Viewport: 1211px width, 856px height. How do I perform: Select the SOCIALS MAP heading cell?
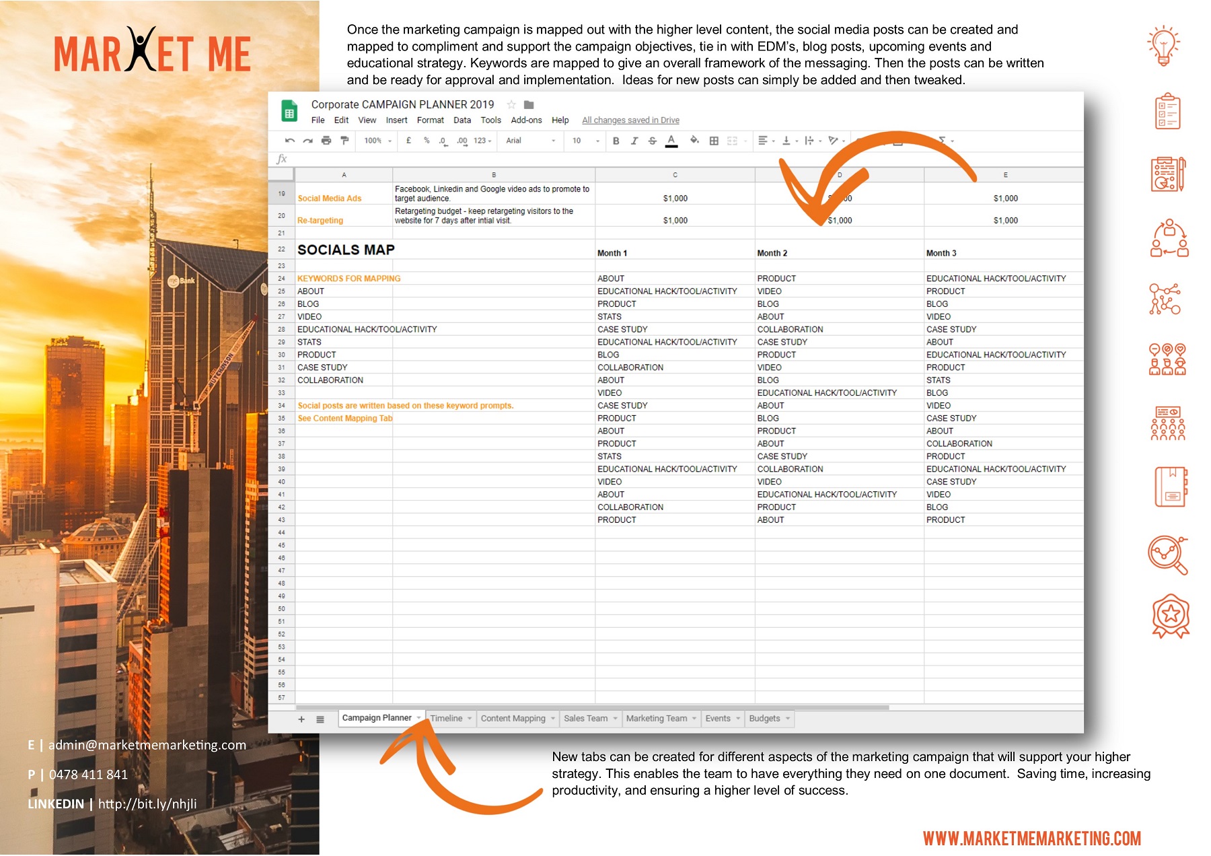coord(346,250)
